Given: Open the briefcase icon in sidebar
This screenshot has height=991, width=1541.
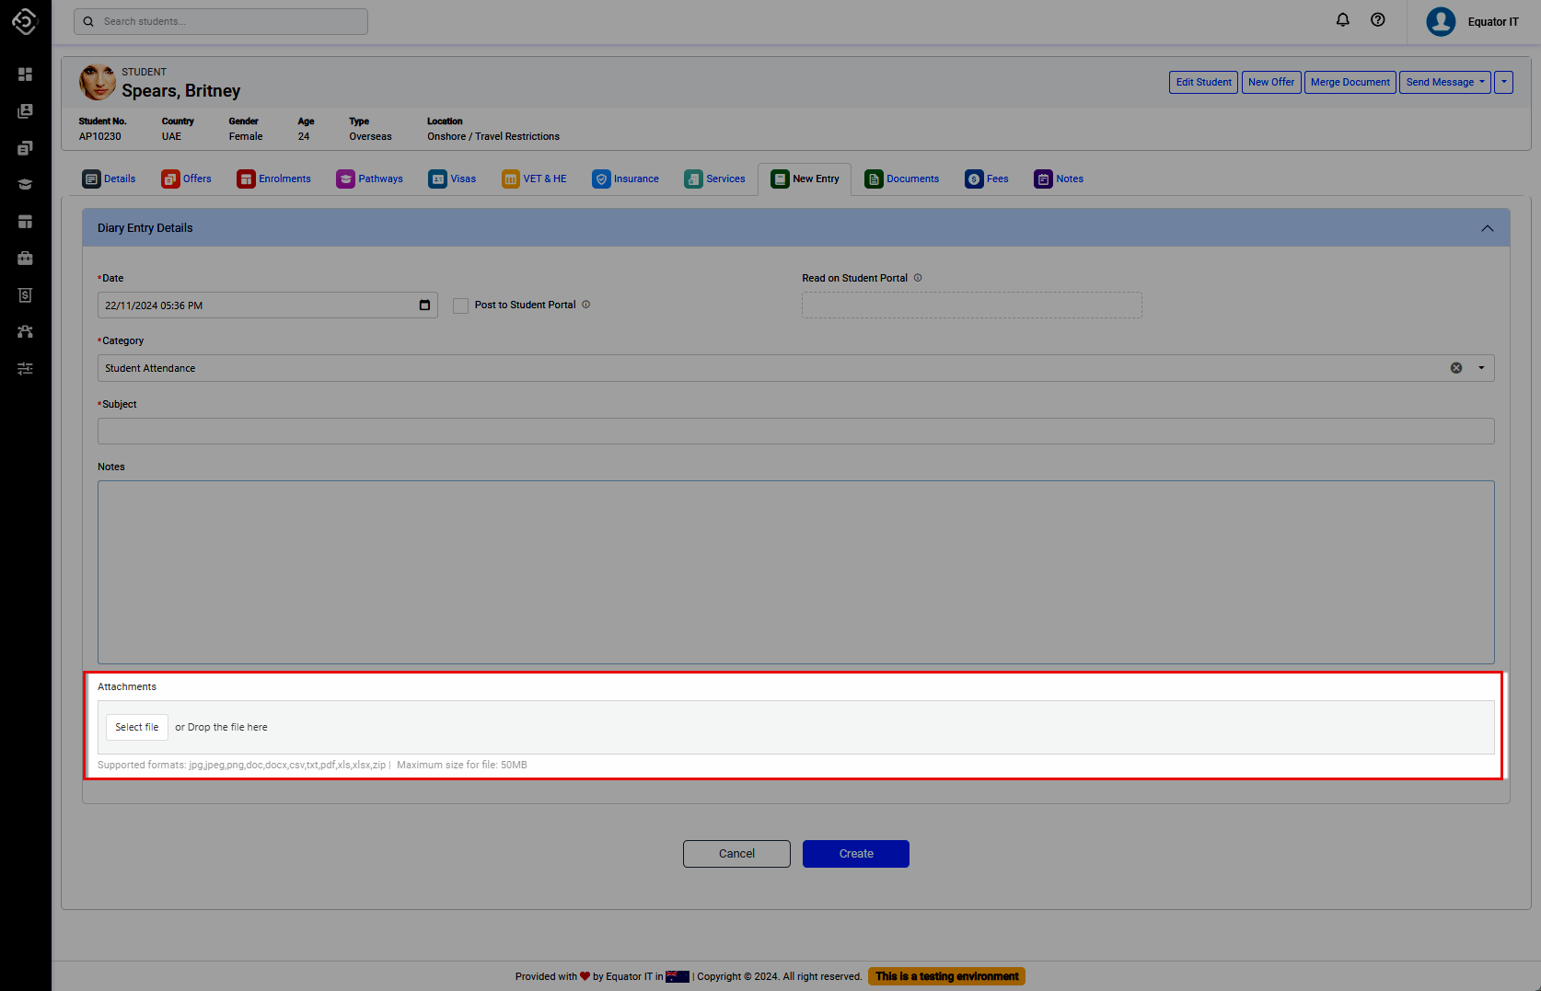Looking at the screenshot, I should [25, 258].
